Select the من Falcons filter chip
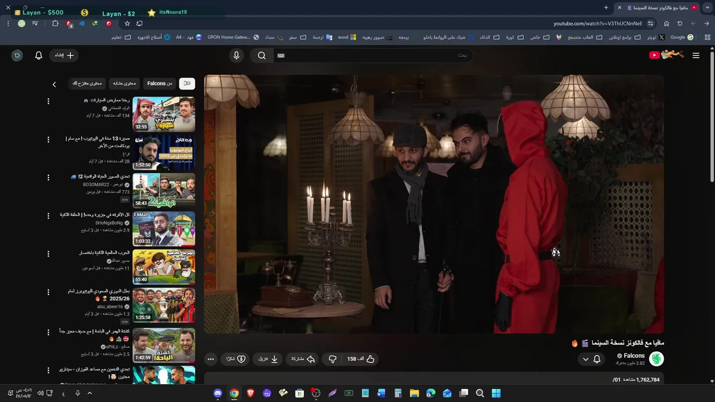 coord(160,84)
